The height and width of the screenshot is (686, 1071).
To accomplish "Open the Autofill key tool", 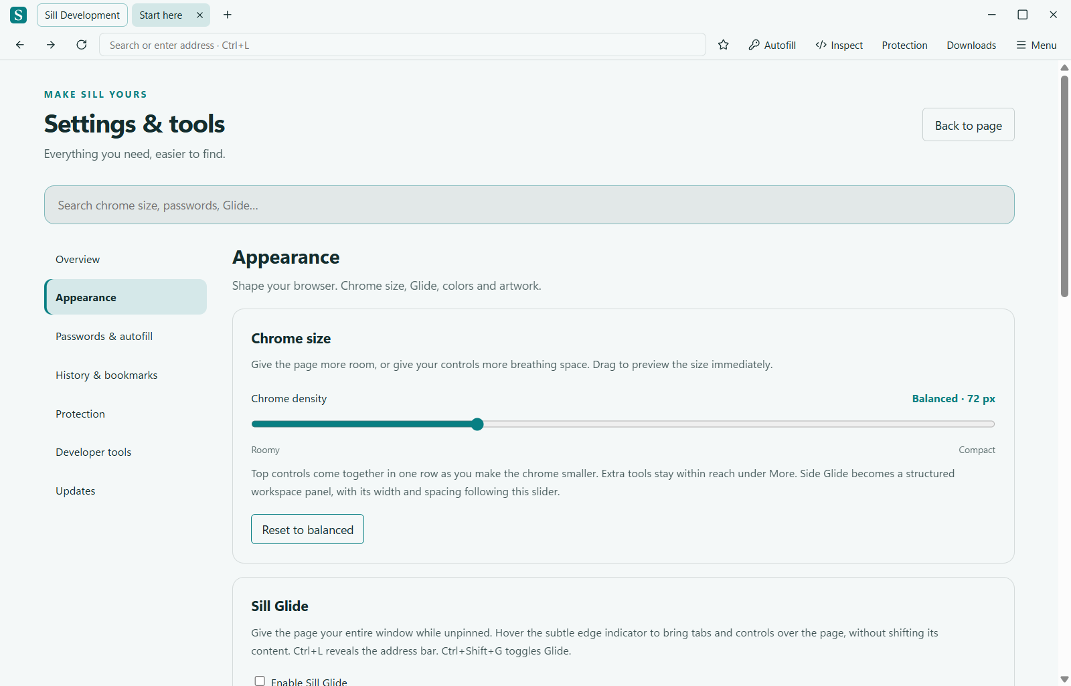I will click(772, 45).
